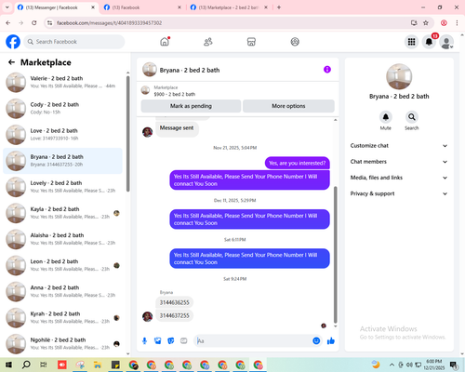Bookmark this page with the star icon

426,23
